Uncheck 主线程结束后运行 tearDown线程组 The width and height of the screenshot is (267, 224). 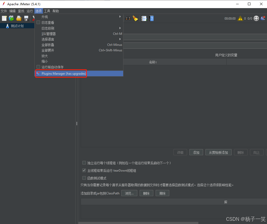tap(84, 170)
